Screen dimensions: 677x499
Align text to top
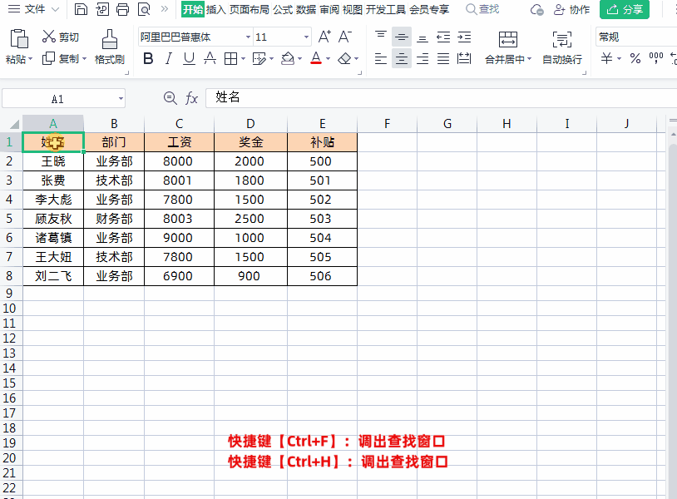pyautogui.click(x=381, y=35)
